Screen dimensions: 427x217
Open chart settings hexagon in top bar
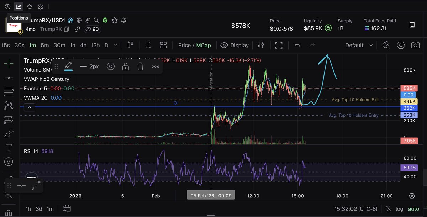(401, 45)
